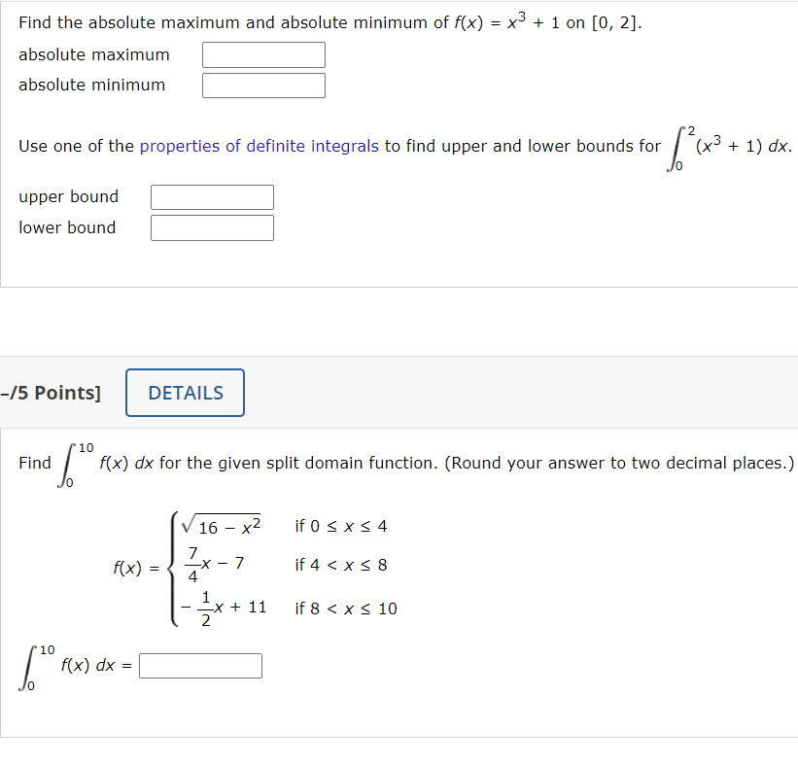
Task: Click the absolute maximum answer box
Action: click(x=262, y=54)
